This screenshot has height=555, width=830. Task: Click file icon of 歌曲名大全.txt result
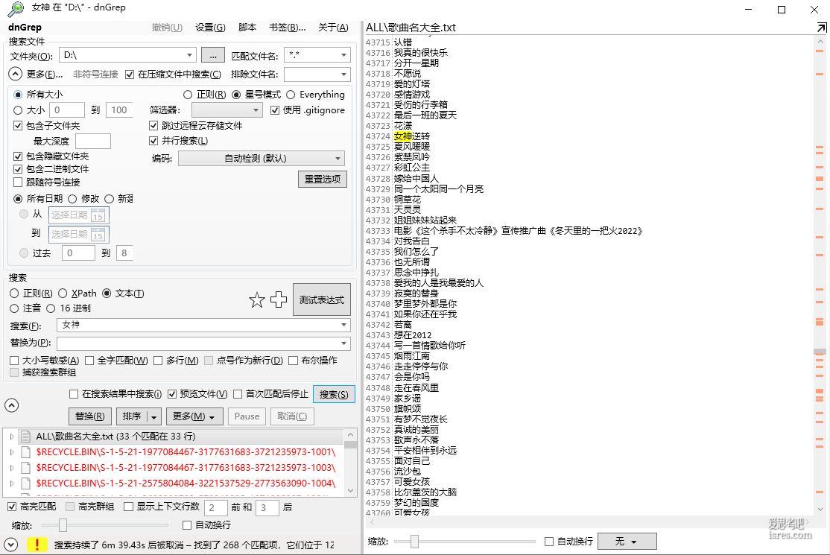tap(25, 437)
